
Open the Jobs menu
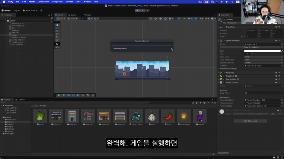click(x=78, y=1)
